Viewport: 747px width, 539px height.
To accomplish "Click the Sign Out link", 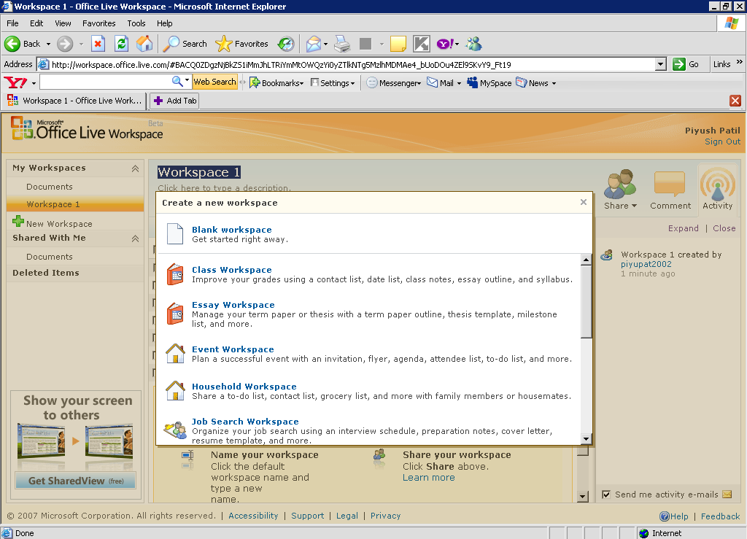I will coord(722,141).
